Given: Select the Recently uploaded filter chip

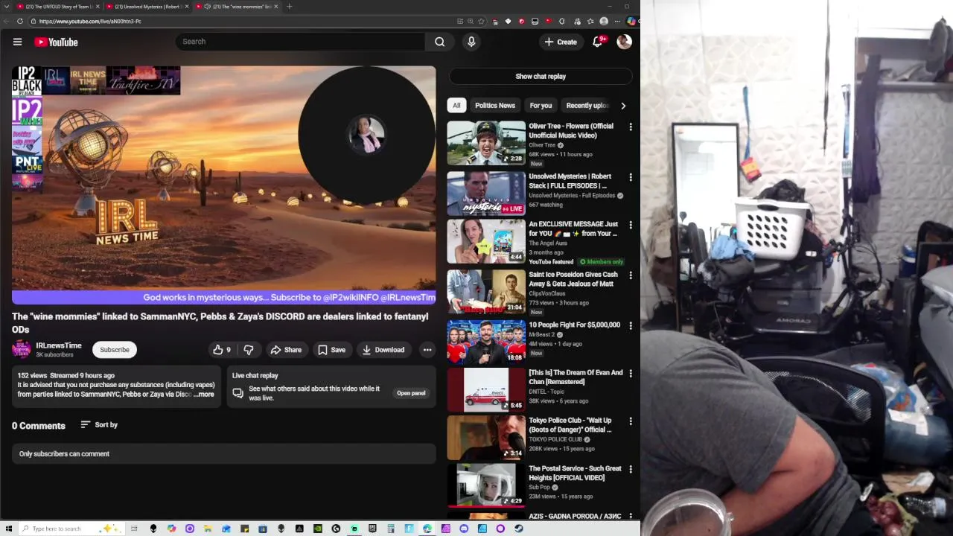Looking at the screenshot, I should [x=587, y=106].
